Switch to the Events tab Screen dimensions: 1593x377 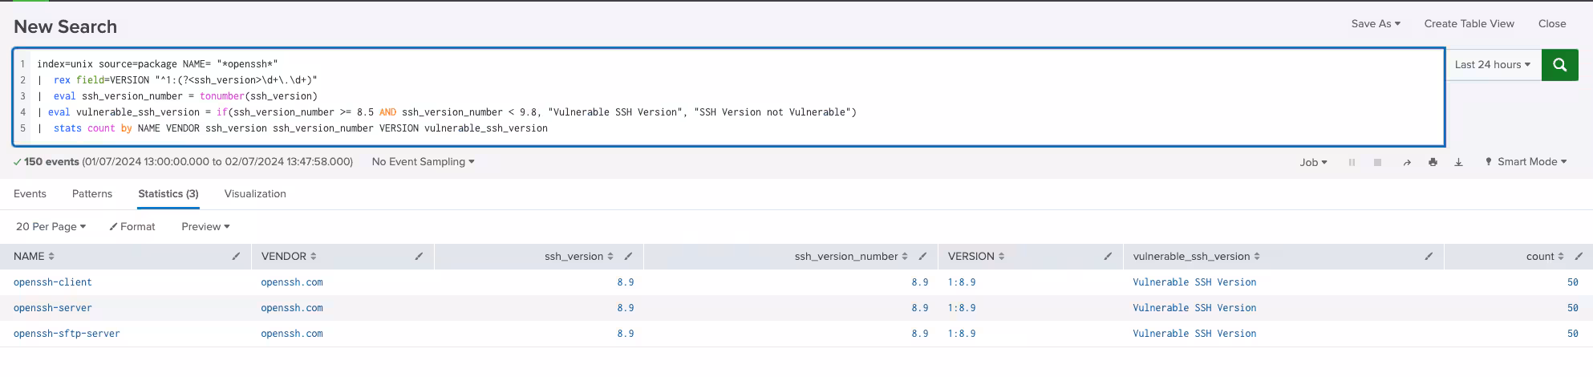[x=30, y=194]
